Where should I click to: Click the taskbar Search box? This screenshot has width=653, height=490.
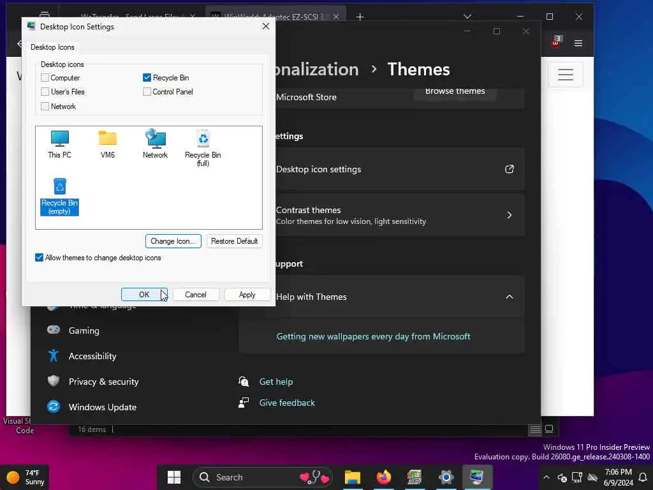263,477
